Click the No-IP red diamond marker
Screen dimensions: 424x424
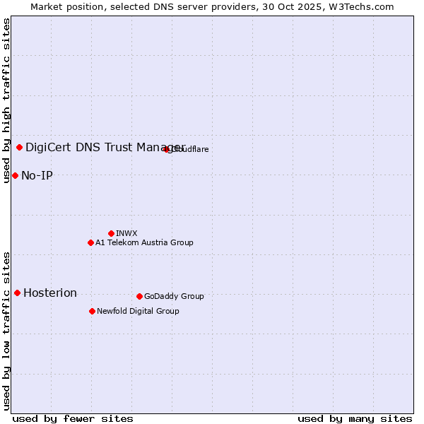15,175
